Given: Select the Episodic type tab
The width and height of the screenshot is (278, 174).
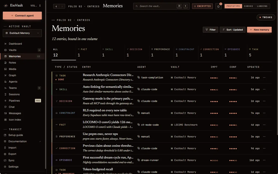Looking at the screenshot, I should (x=235, y=53).
